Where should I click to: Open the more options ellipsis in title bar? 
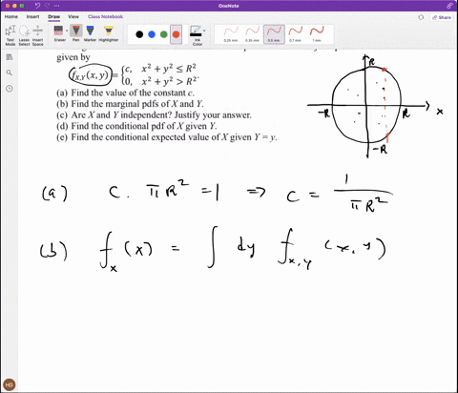[x=56, y=6]
